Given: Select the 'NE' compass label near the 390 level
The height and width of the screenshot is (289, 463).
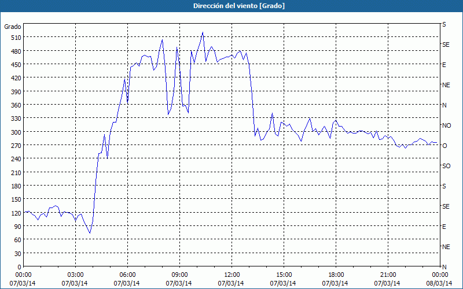Looking at the screenshot, I should [446, 85].
